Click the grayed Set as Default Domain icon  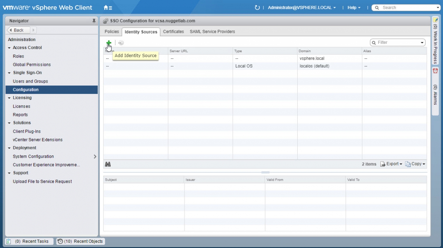point(121,43)
